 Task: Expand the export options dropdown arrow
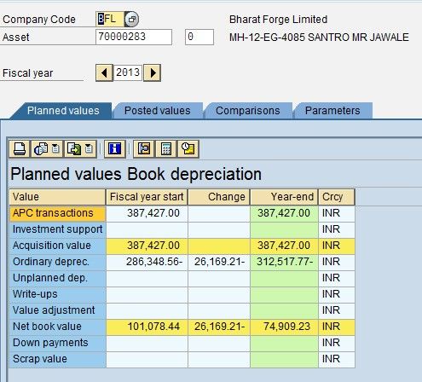(90, 148)
